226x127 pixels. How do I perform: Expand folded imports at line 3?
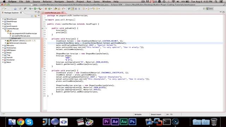(46, 20)
